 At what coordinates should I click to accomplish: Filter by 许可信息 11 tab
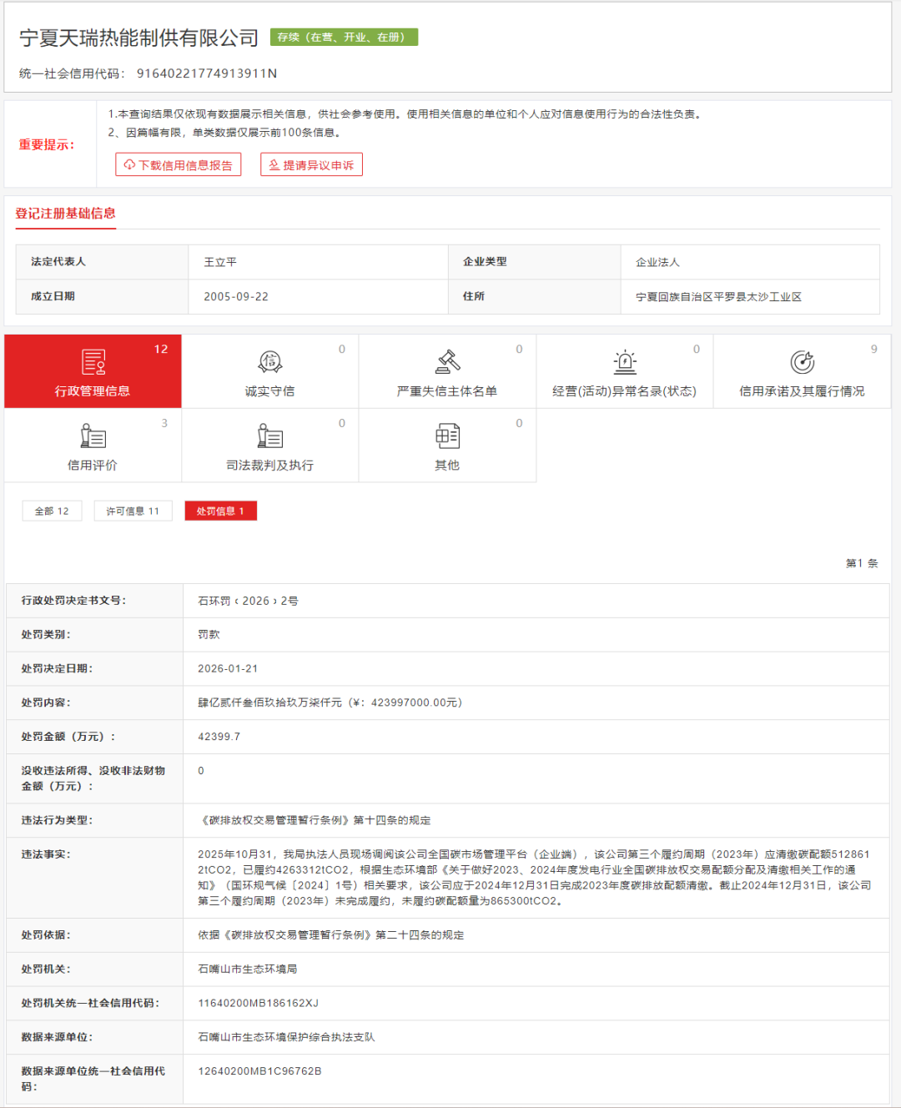[133, 511]
